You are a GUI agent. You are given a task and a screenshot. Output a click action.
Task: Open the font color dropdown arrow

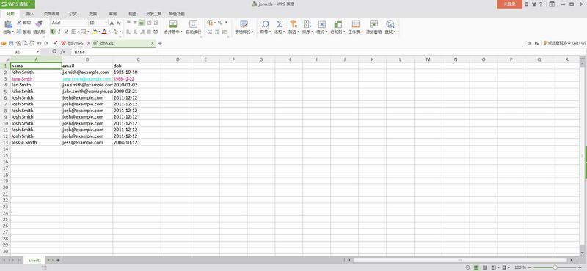coord(109,31)
